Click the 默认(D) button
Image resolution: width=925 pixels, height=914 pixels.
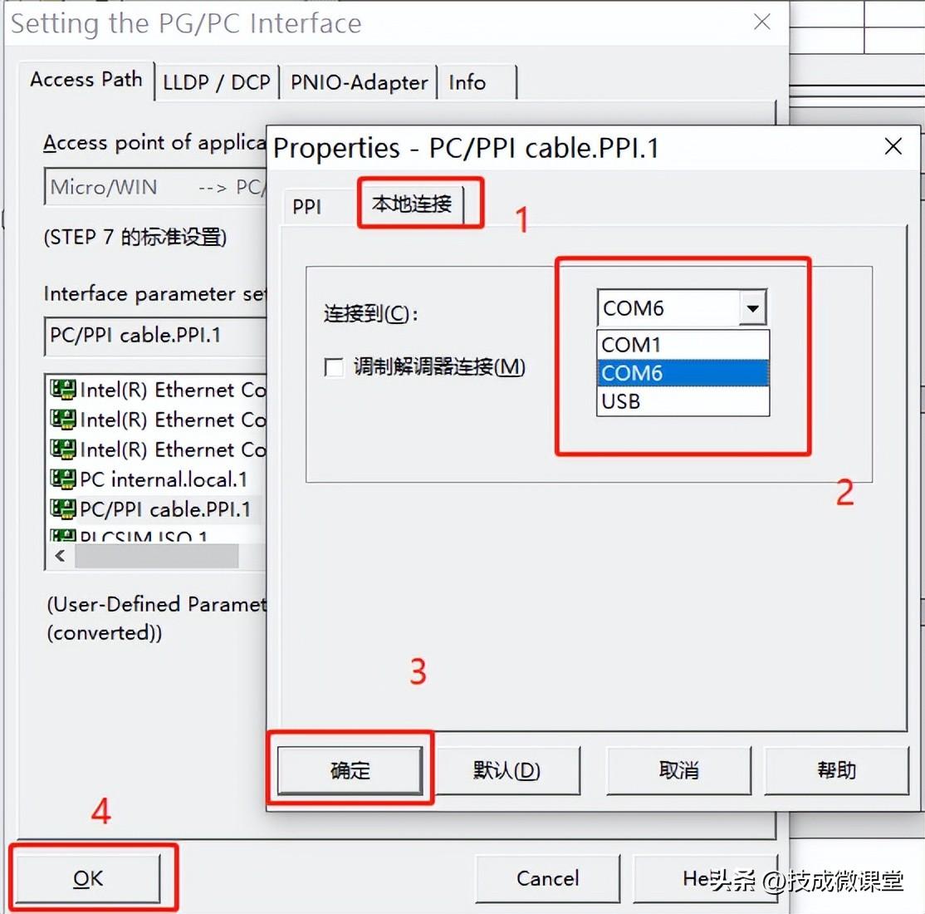pos(507,770)
